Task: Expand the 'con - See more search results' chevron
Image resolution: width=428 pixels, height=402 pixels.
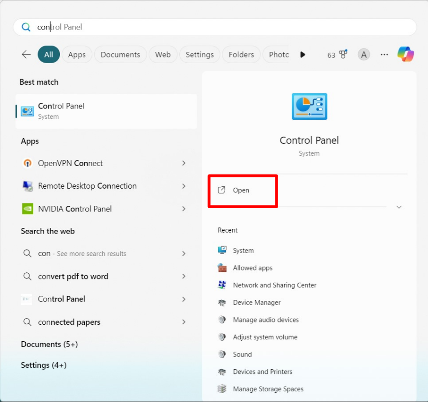Action: point(184,254)
